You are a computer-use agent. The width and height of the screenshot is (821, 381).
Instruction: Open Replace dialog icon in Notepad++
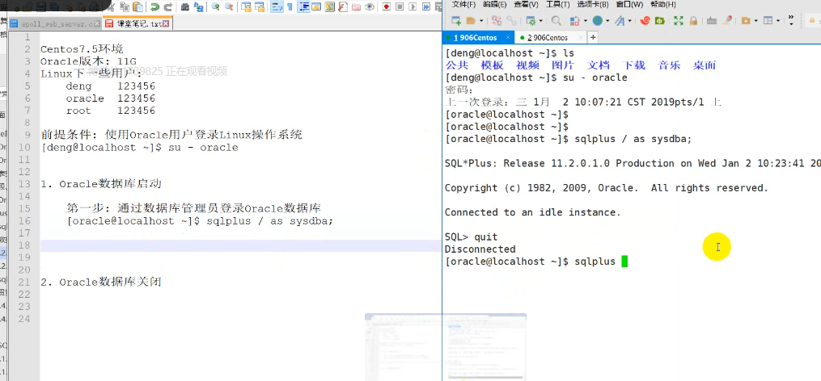198,6
